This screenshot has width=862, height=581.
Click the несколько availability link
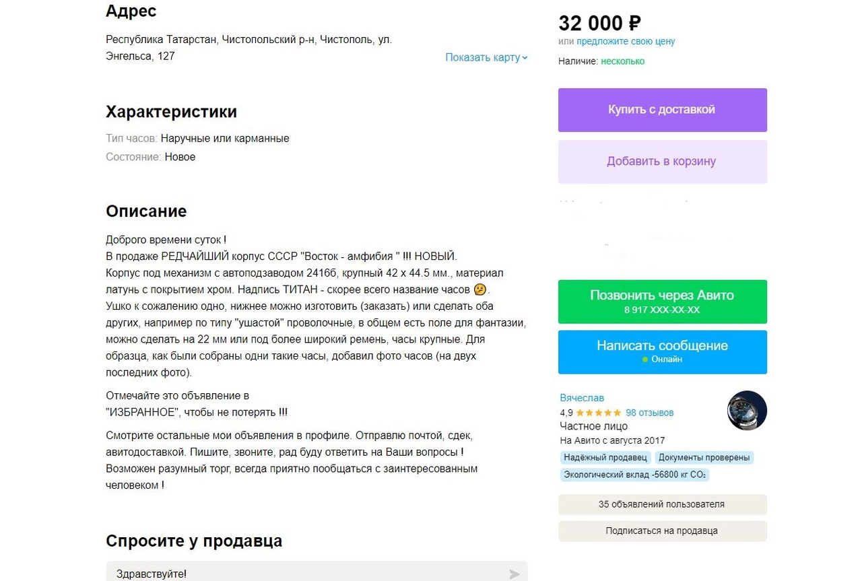tap(622, 61)
